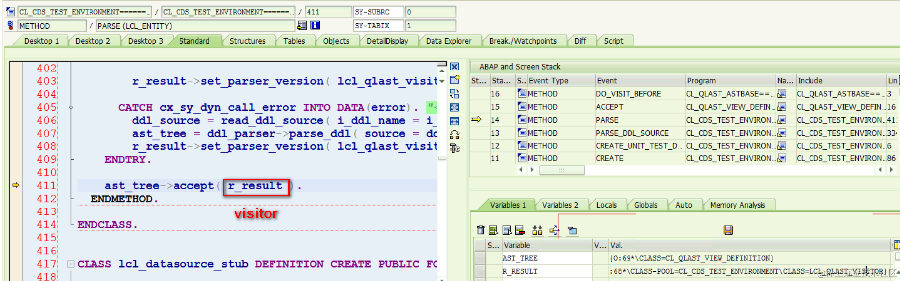
Task: Open the Break./Watchpoints tab
Action: (523, 41)
